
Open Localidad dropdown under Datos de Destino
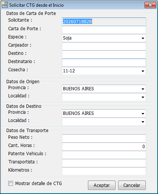tap(104, 122)
